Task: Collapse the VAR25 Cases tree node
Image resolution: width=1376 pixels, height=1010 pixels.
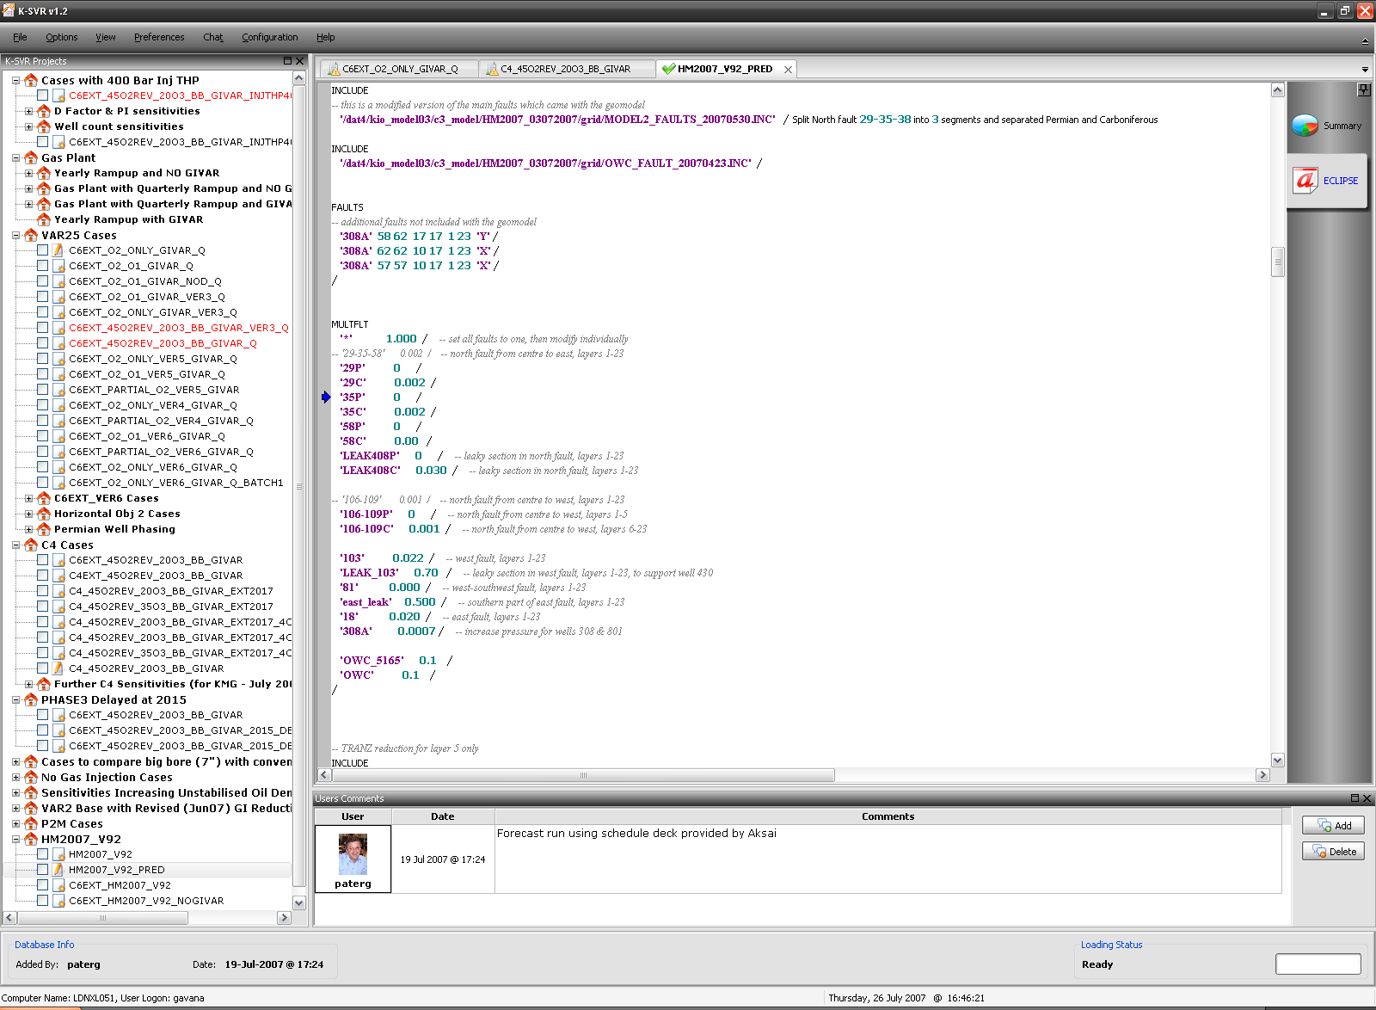Action: [15, 235]
